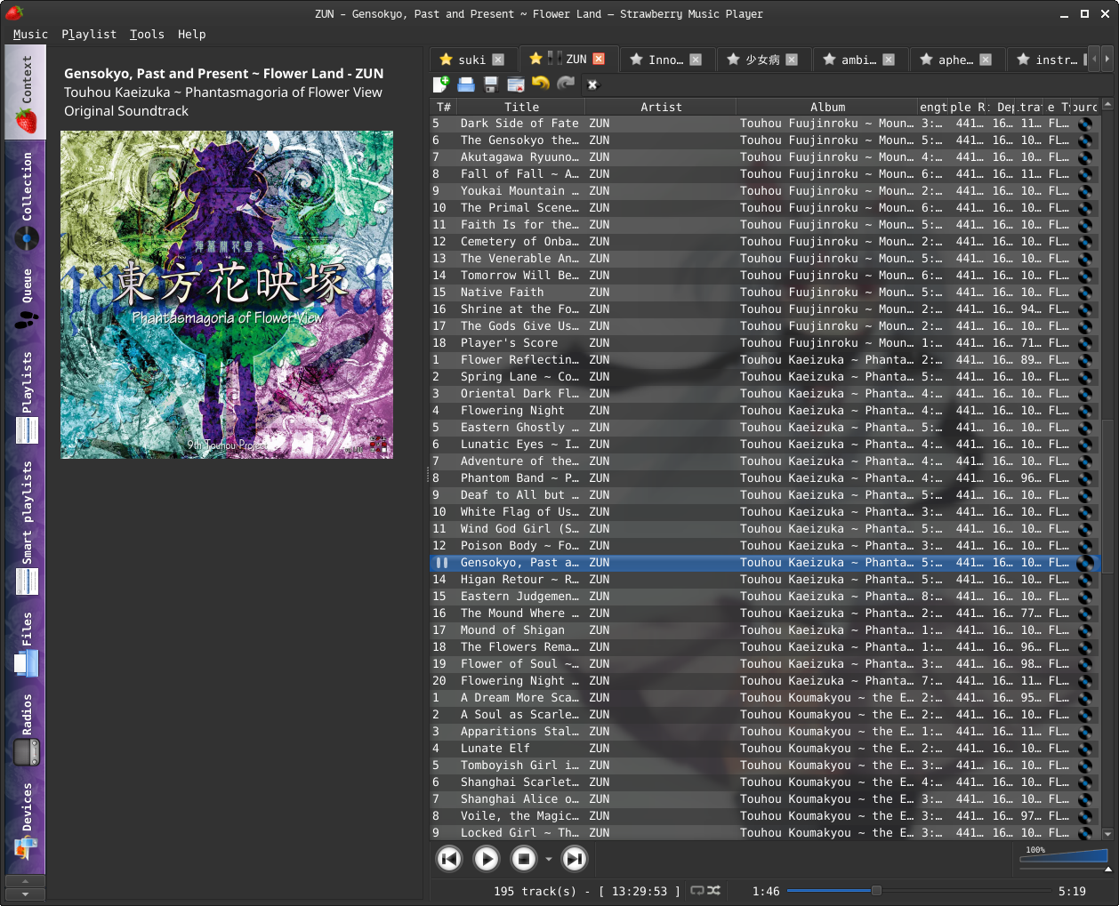Open the Devices sidebar tab
The width and height of the screenshot is (1119, 906).
tap(26, 821)
